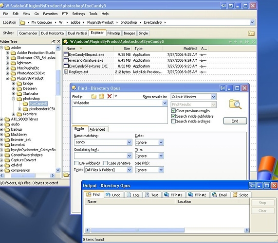The height and width of the screenshot is (243, 278).
Task: Enable Case sensitive checkbox
Action: (106, 163)
